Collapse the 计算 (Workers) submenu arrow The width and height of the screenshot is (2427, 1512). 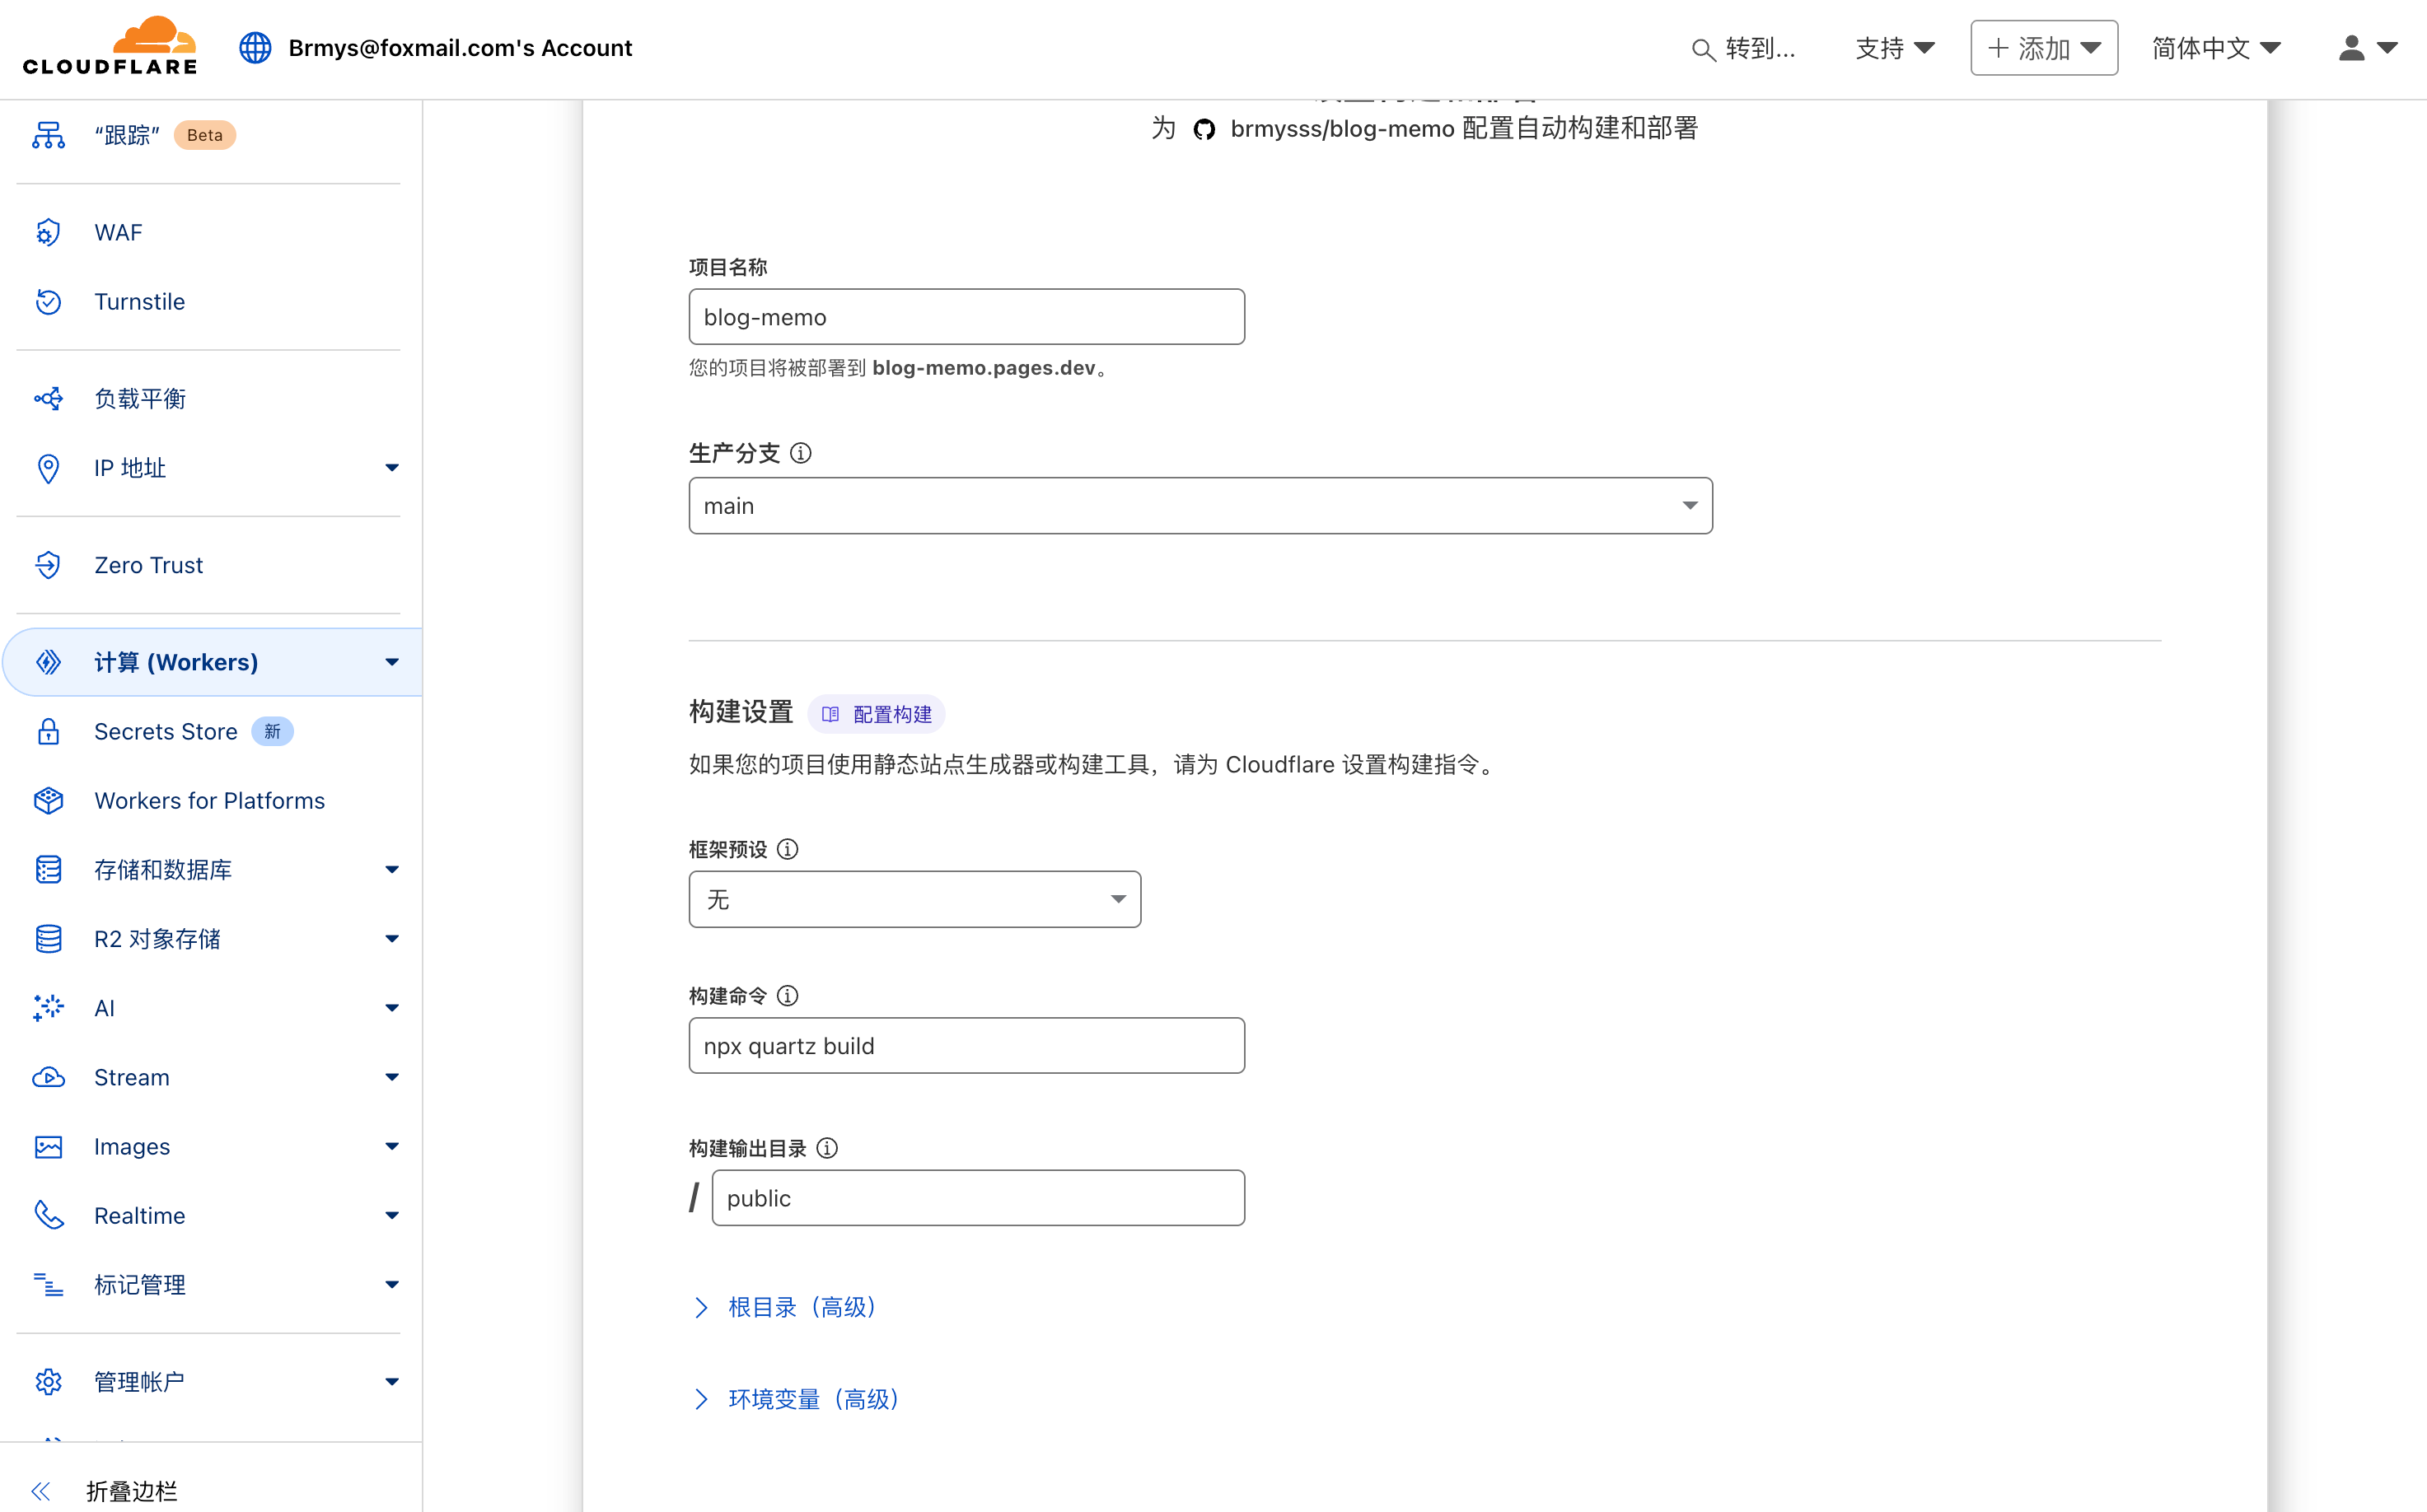pyautogui.click(x=392, y=662)
